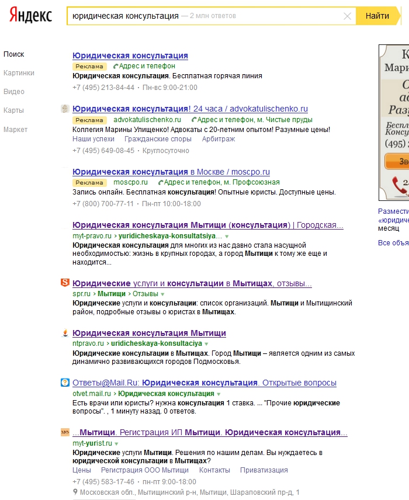Click green otvet.mail.ru domain
The image size is (409, 500).
pos(92,394)
